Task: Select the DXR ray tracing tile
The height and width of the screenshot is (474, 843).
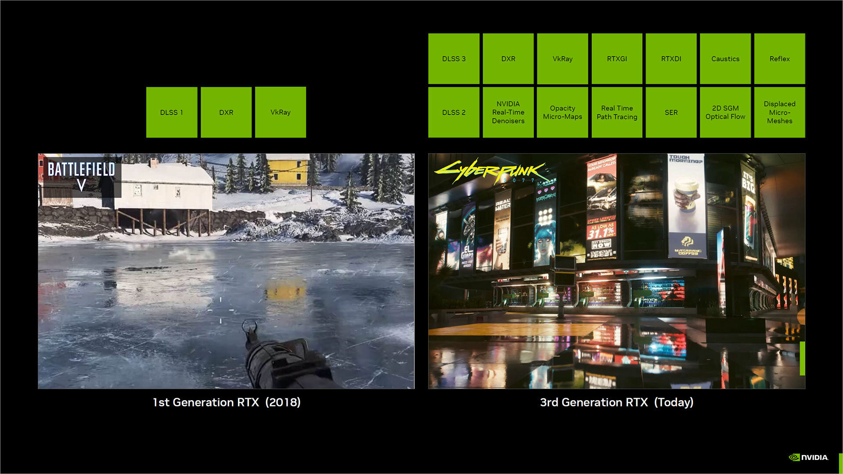Action: pyautogui.click(x=226, y=112)
